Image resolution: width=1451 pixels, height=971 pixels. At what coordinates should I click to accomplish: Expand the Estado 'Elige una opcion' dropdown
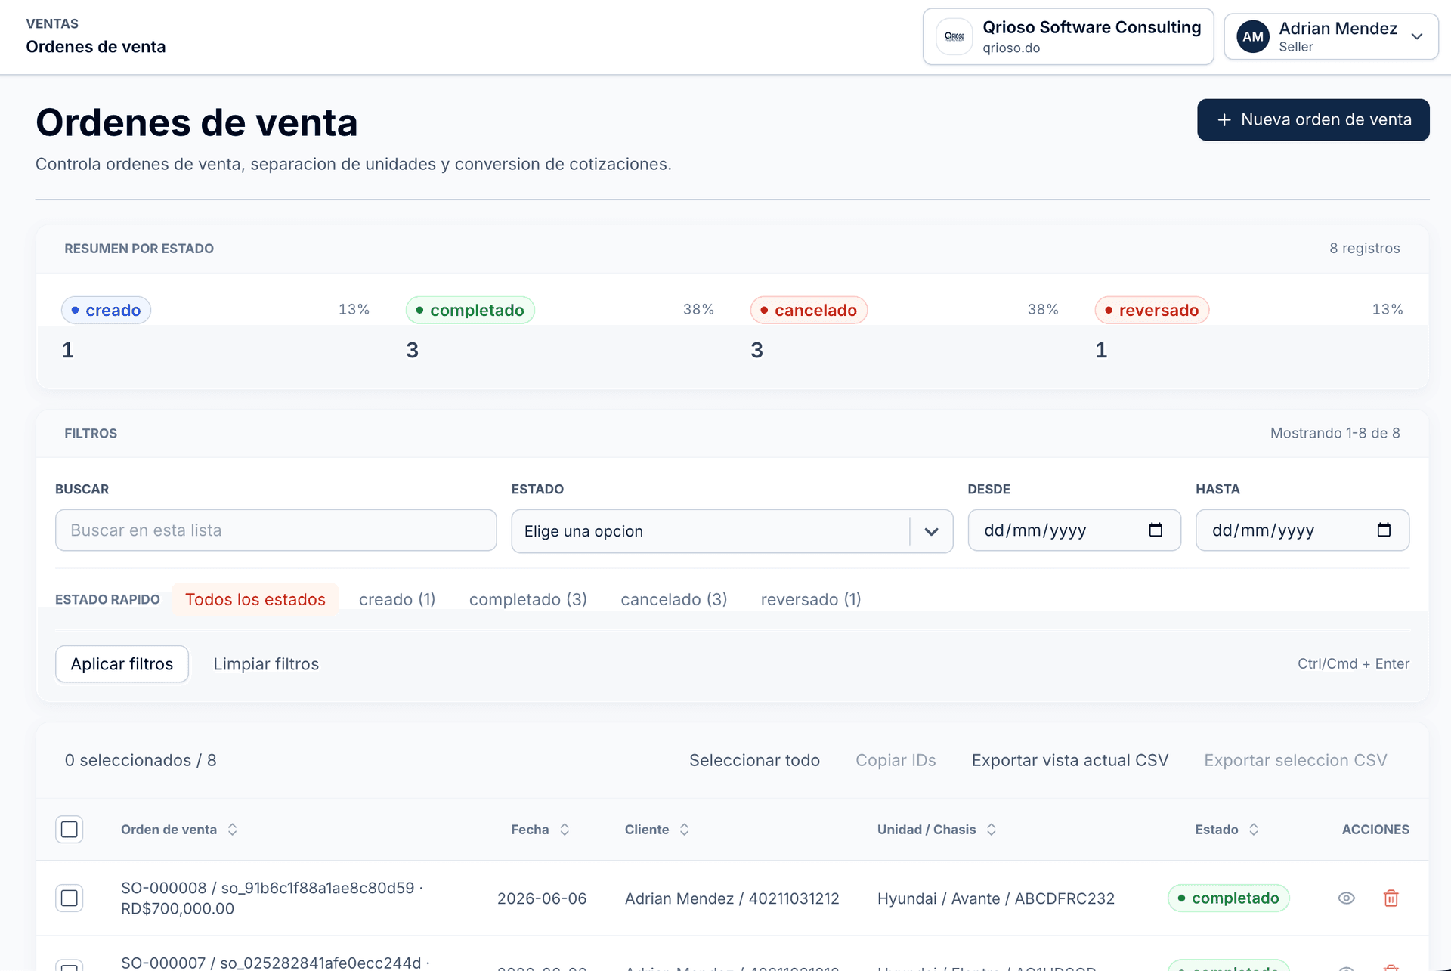732,531
